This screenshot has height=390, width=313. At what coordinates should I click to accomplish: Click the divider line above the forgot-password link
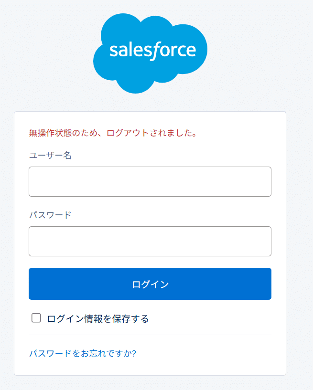tap(150, 335)
